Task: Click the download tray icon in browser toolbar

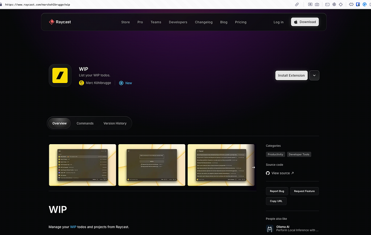Action: point(310,4)
